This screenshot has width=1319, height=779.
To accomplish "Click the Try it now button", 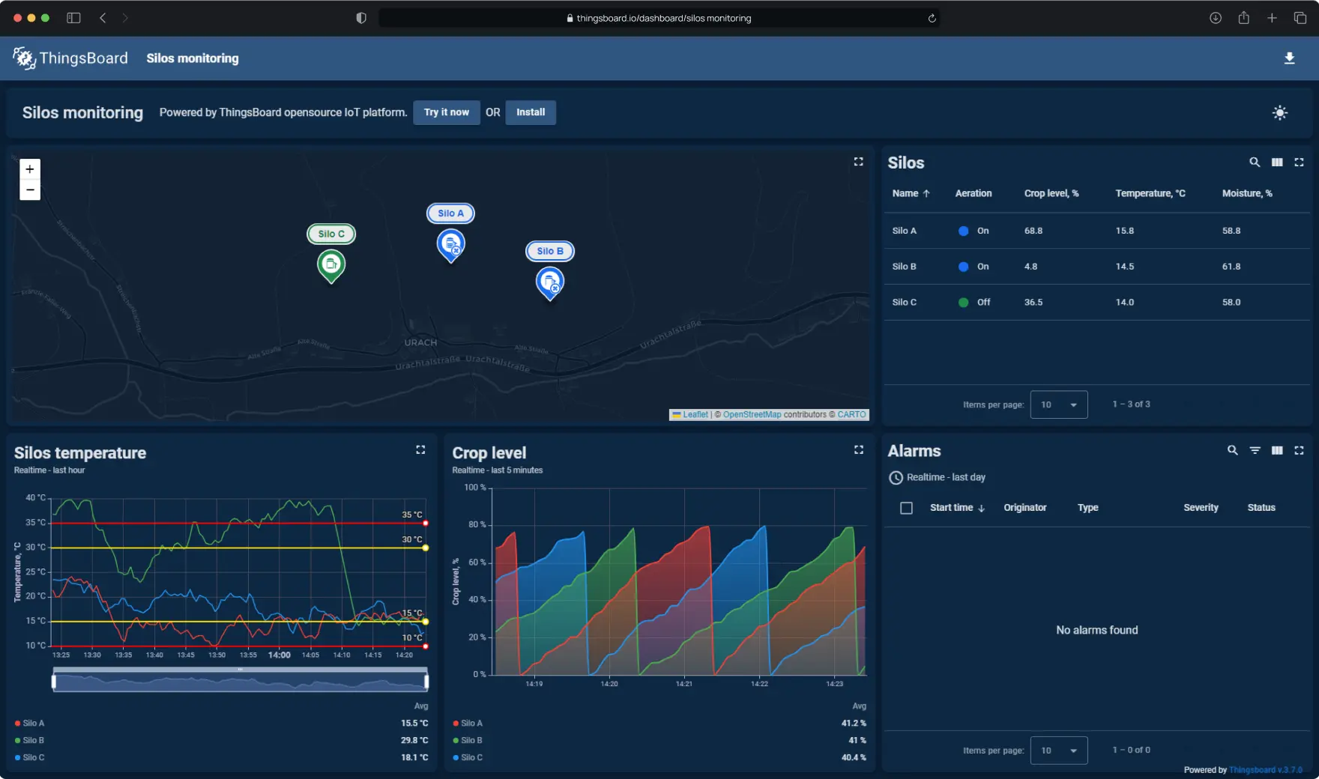I will (447, 112).
